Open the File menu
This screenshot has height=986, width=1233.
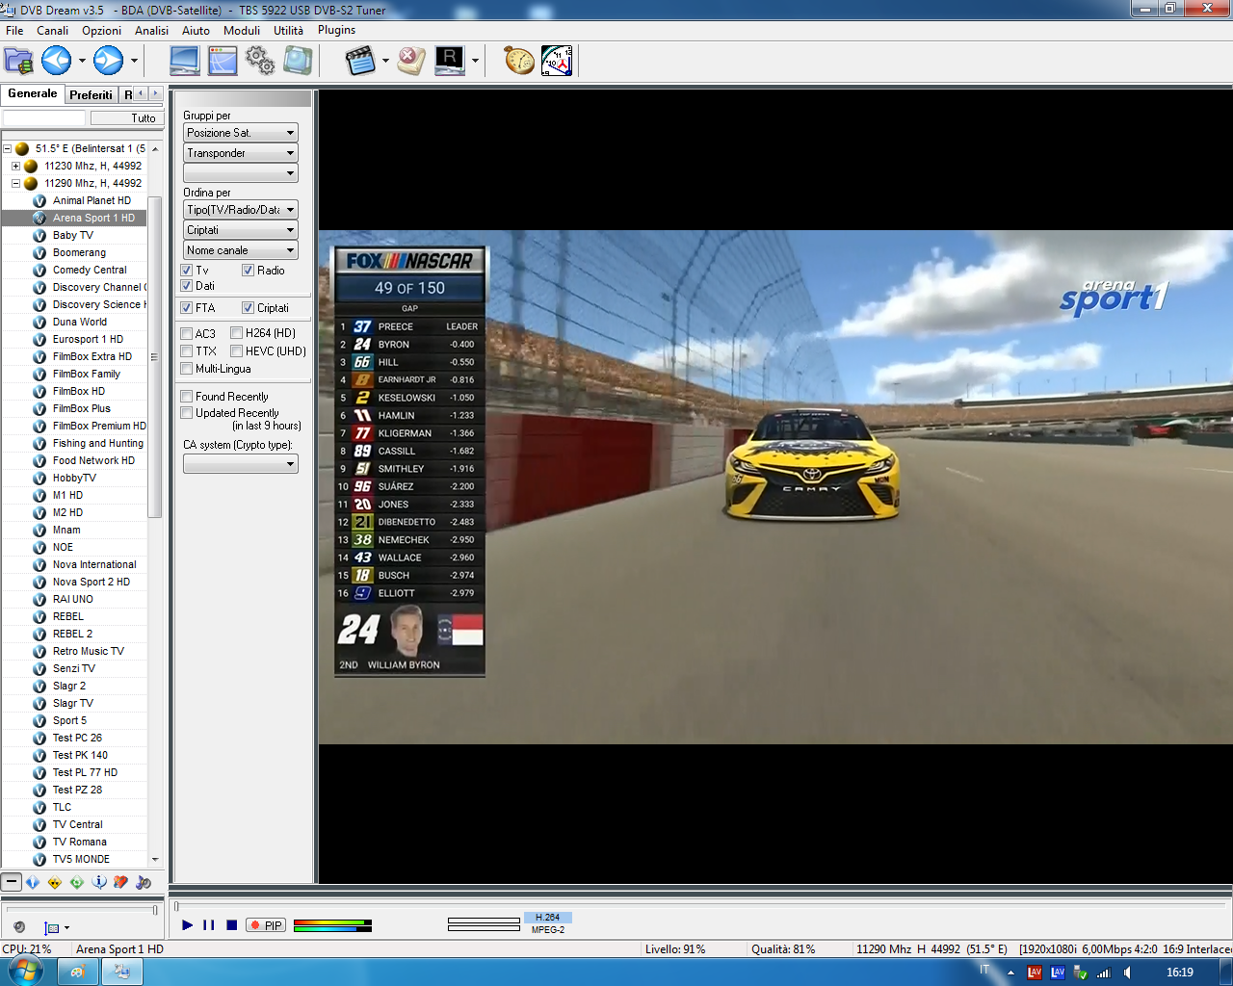point(14,30)
